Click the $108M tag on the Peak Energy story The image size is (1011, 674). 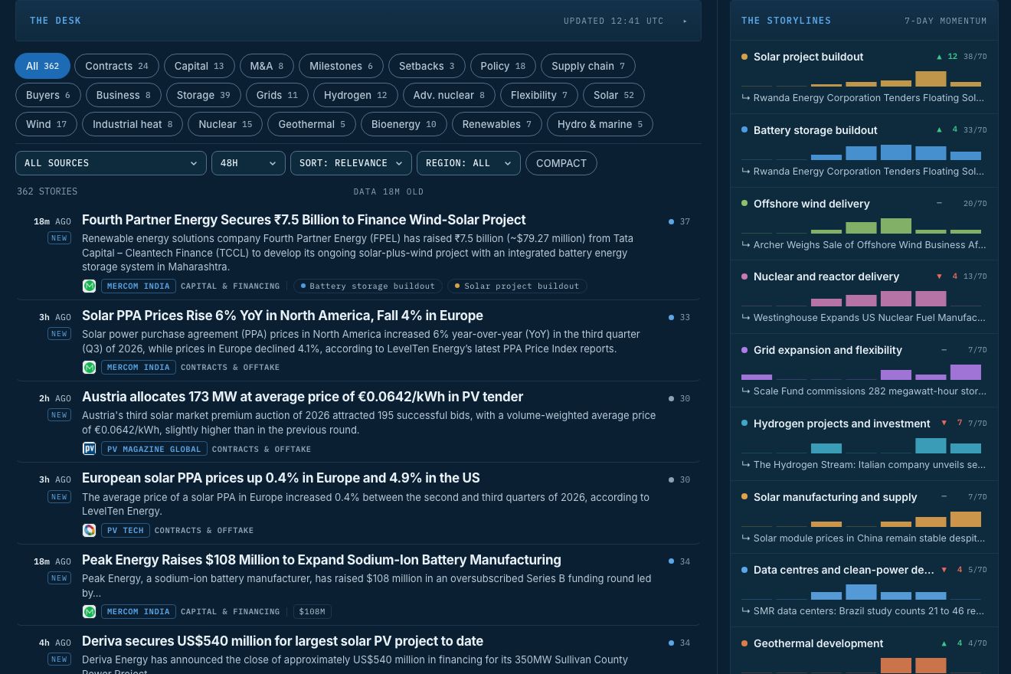click(312, 612)
